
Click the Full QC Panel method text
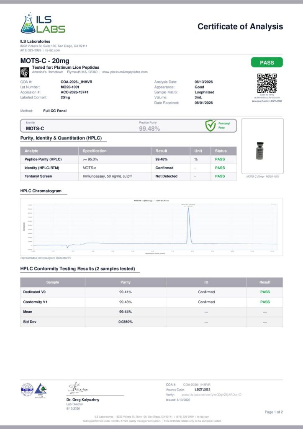click(55, 111)
